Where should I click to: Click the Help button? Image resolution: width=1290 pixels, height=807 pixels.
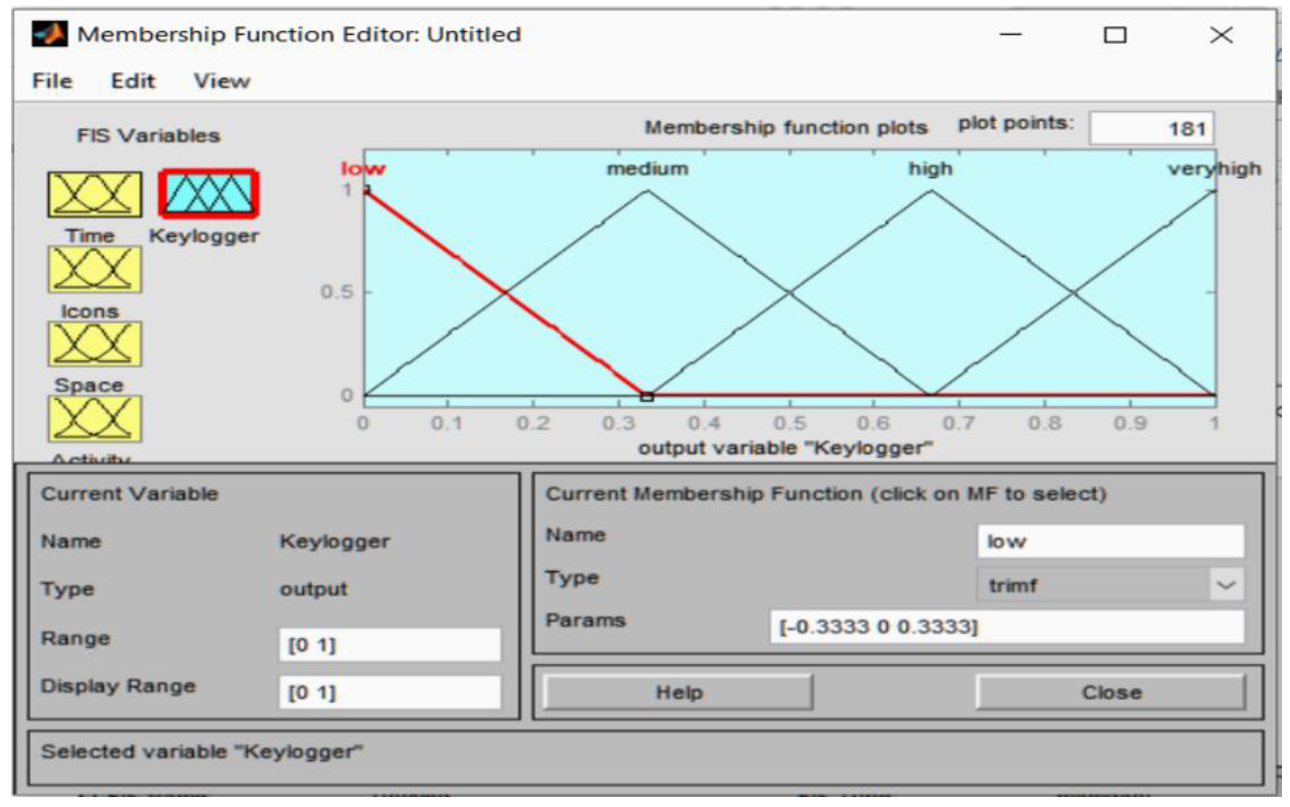[x=678, y=692]
